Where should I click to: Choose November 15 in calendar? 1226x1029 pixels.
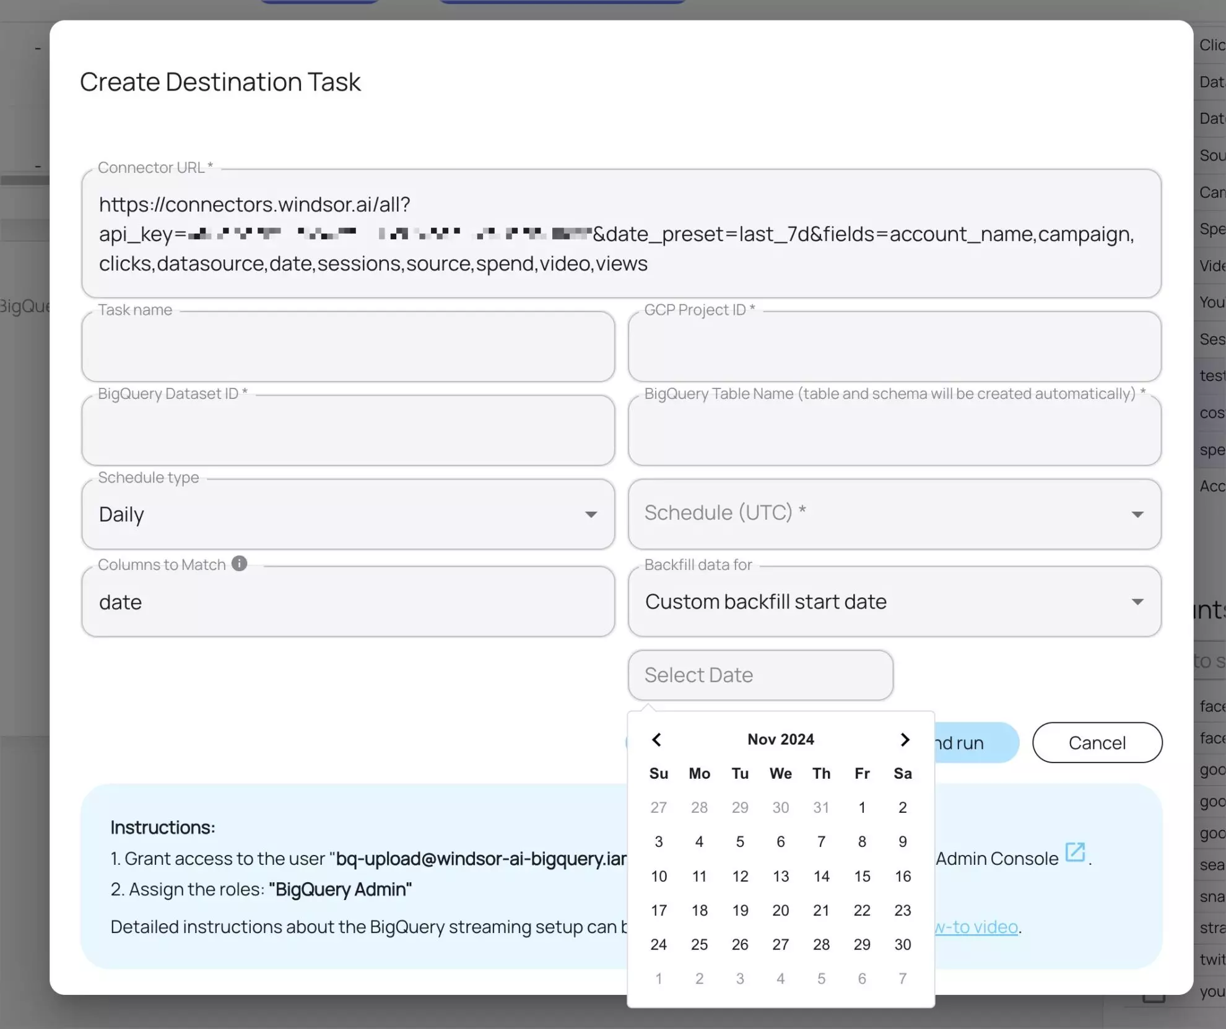pyautogui.click(x=862, y=876)
